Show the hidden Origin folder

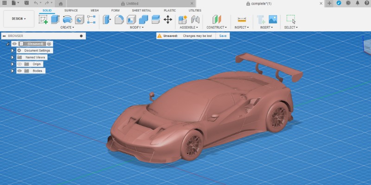pyautogui.click(x=19, y=64)
